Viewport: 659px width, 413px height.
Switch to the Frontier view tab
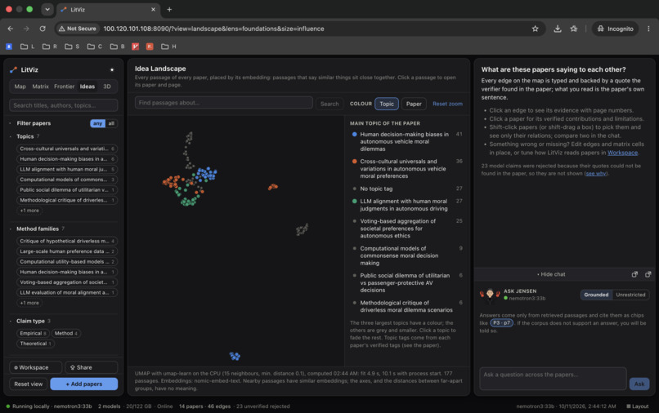point(64,87)
